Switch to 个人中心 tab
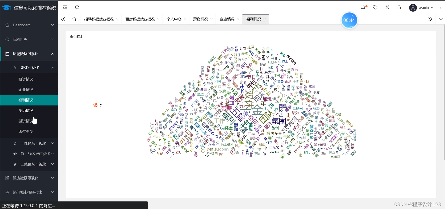This screenshot has height=209, width=445. (174, 19)
